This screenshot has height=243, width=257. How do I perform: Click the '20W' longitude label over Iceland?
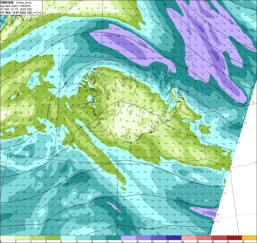pyautogui.click(x=118, y=104)
